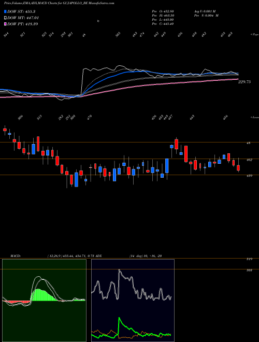Click the 439 price axis label
This screenshot has height=342, width=259.
click(250, 176)
